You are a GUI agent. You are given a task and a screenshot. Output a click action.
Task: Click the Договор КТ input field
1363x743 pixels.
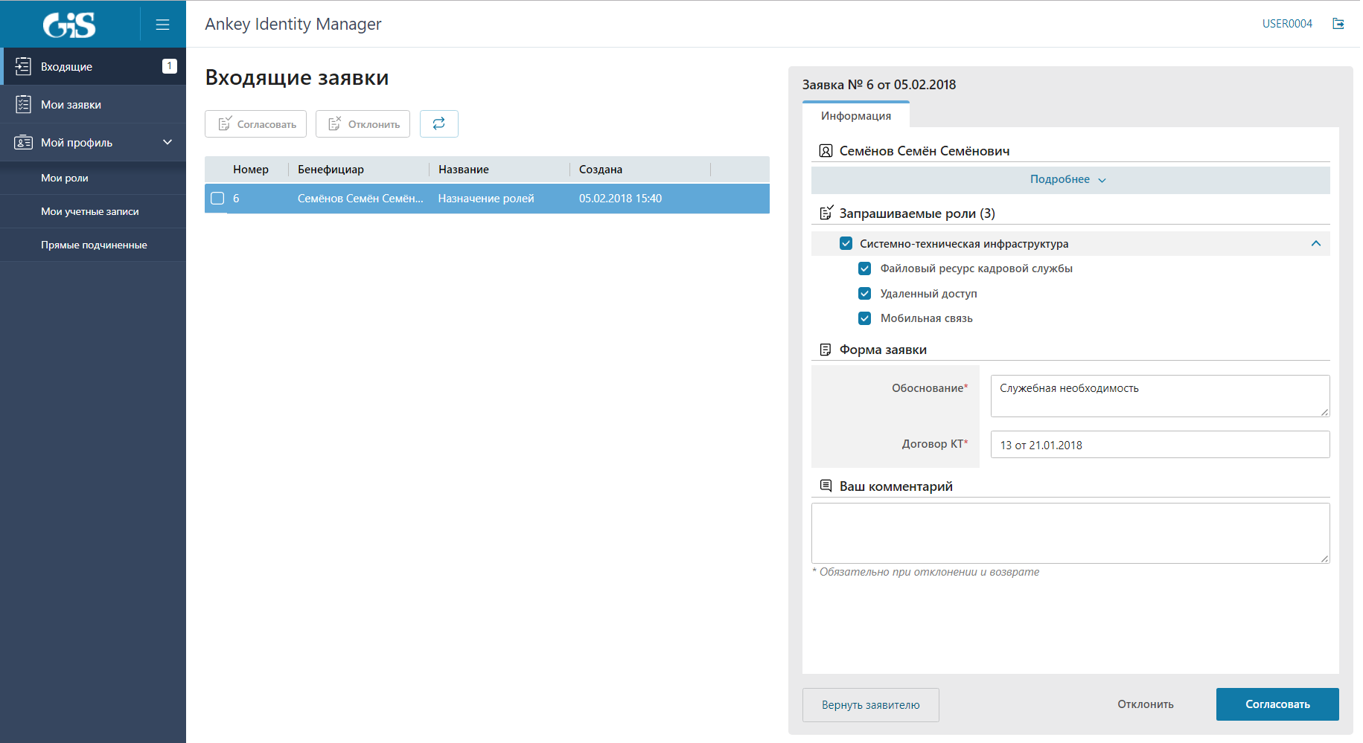1160,445
